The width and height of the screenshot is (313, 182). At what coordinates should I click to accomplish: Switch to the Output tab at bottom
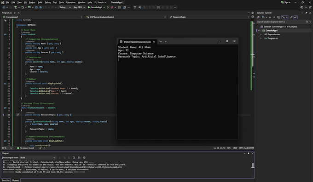click(x=15, y=181)
